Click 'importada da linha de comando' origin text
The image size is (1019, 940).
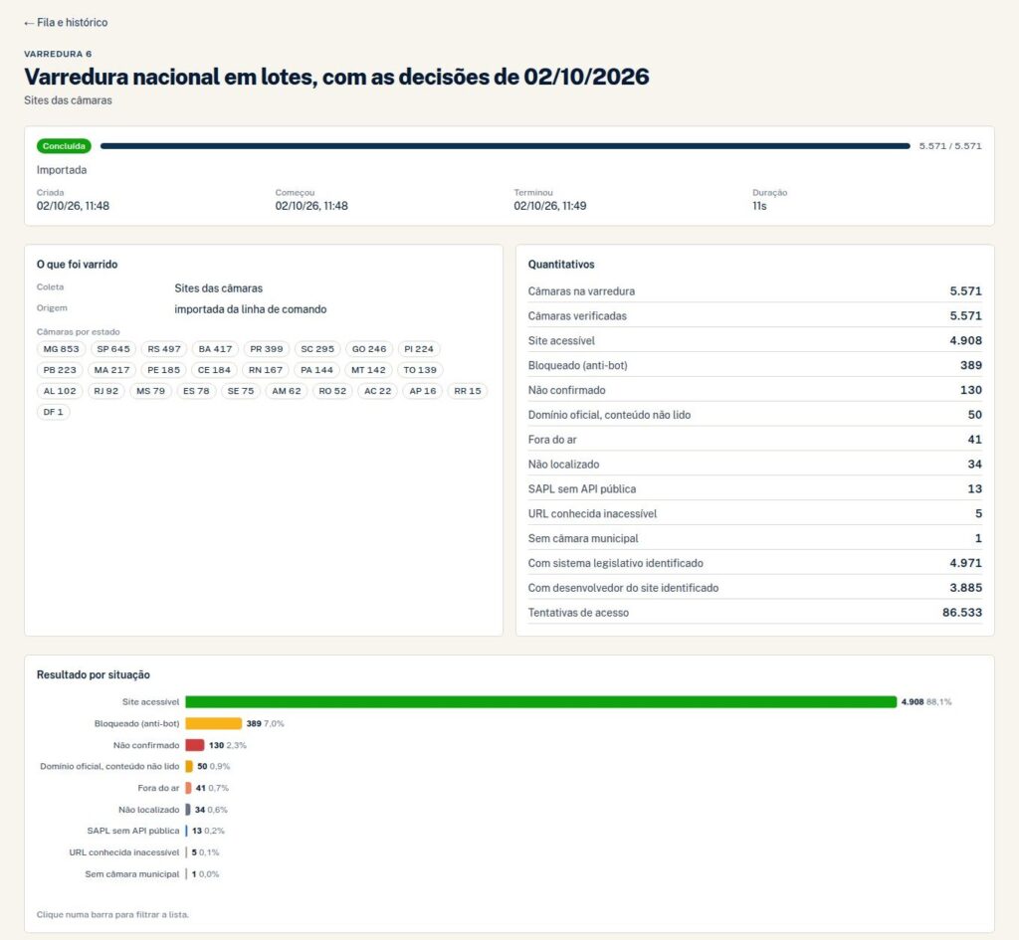tap(250, 309)
